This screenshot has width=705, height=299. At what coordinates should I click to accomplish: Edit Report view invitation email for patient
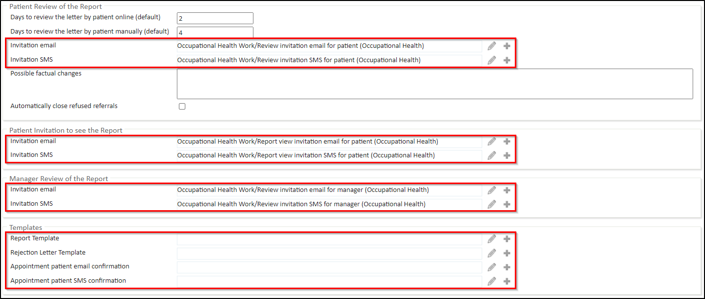click(x=492, y=142)
